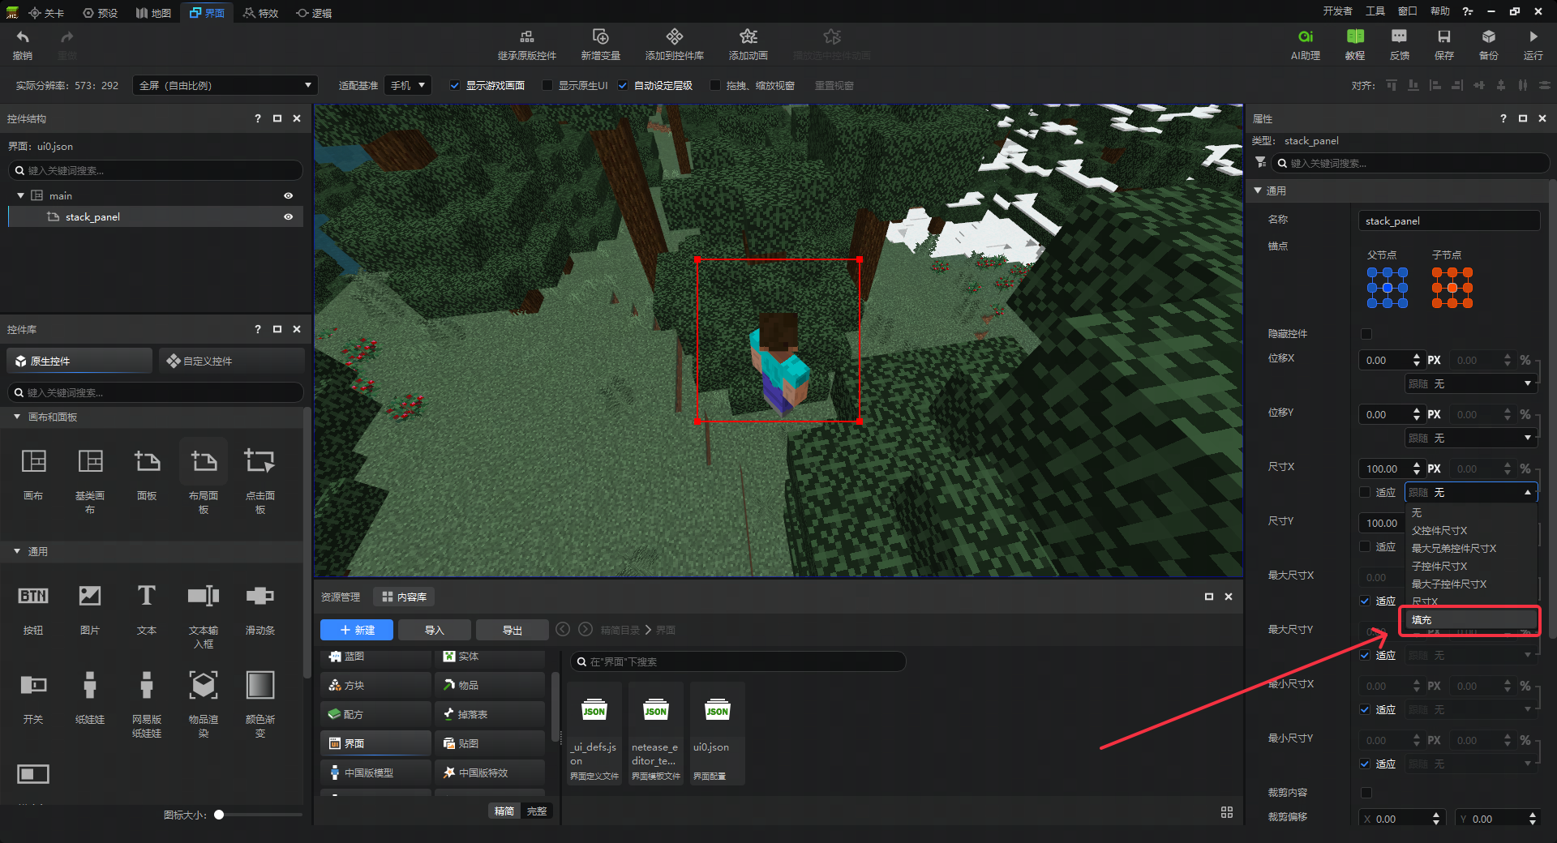
Task: Open the 手机 适配基准 dropdown
Action: [x=408, y=85]
